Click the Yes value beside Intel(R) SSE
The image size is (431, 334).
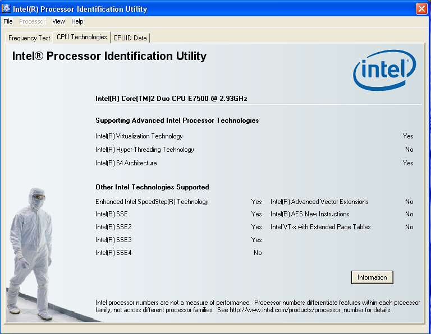256,214
